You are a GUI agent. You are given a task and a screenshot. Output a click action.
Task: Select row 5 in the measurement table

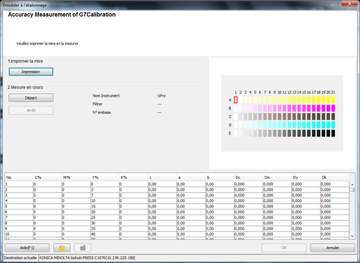(x=177, y=207)
